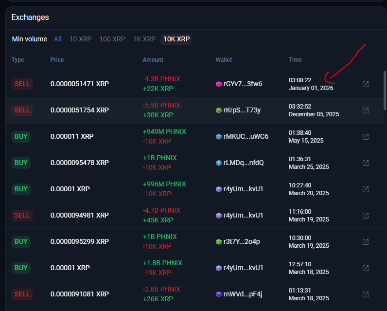Click price 0.000011 XRP
387x311 pixels.
click(72, 137)
